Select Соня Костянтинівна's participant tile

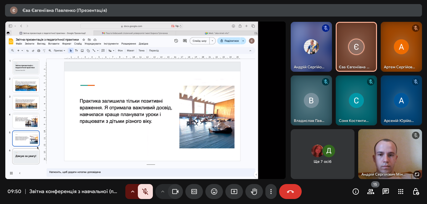(356, 100)
